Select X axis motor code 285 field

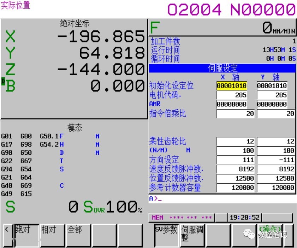(x=232, y=95)
